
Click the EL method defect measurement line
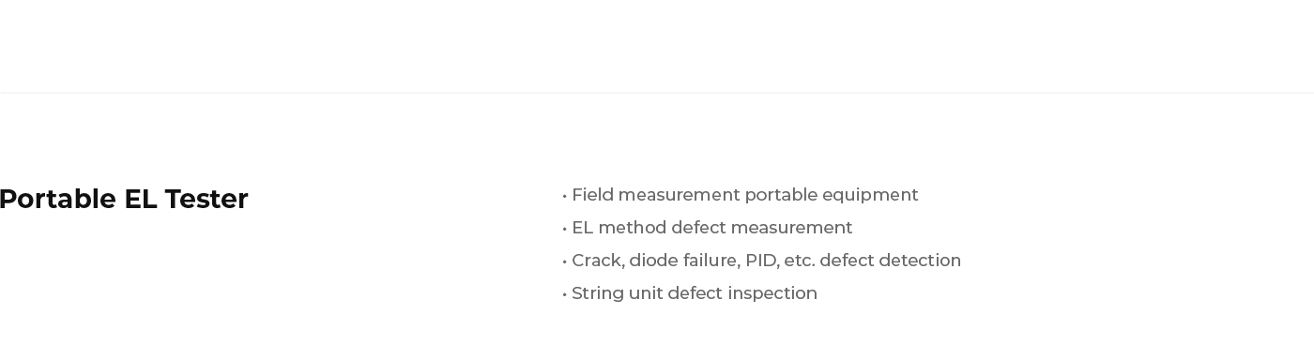[707, 228]
